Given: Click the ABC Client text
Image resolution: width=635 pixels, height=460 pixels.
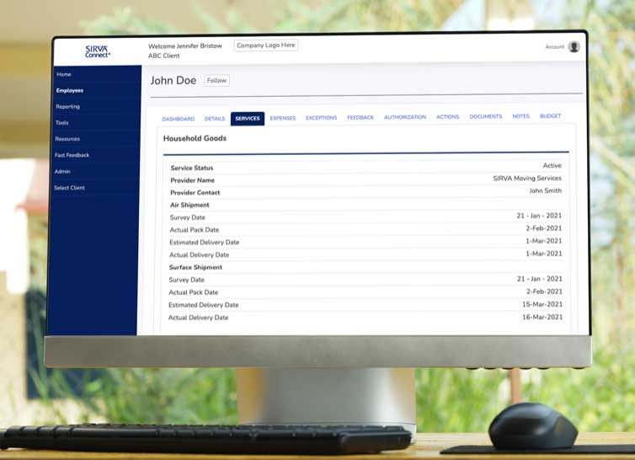Looking at the screenshot, I should (163, 56).
